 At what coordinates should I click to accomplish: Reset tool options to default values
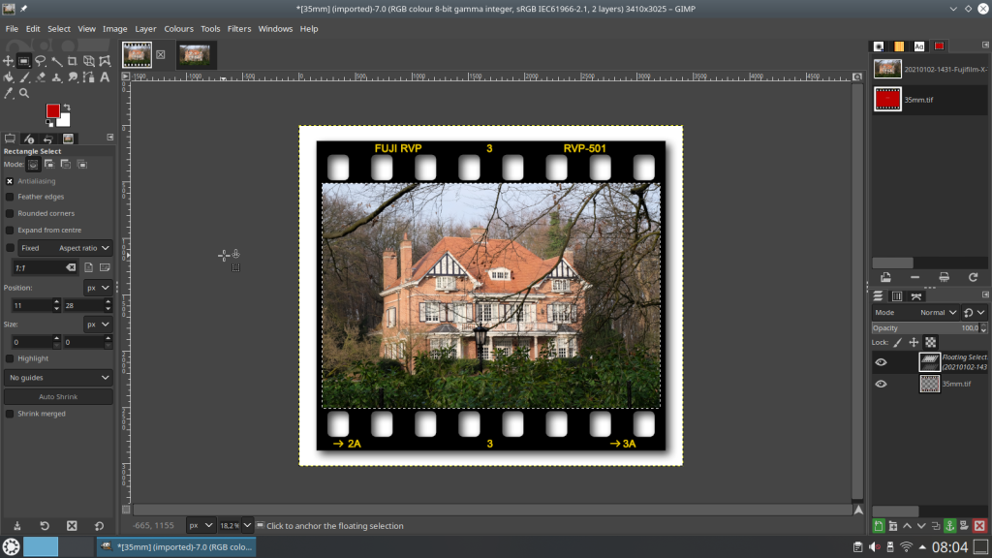click(100, 526)
